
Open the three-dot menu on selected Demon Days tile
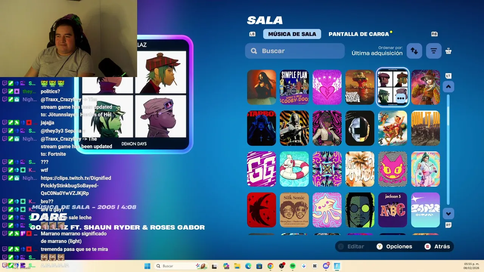(401, 99)
